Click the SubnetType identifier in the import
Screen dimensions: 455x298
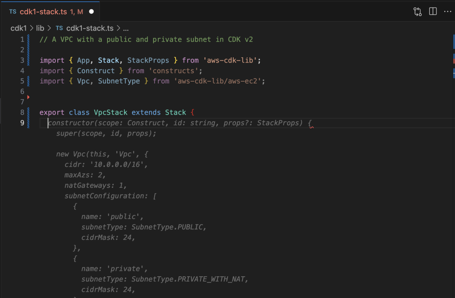coord(119,81)
